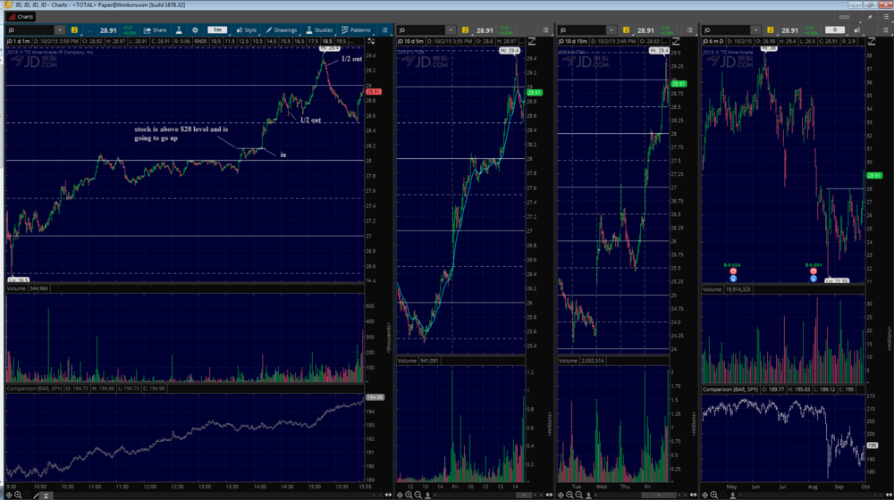
Task: Click the Volume 19,914,325 label in daily chart
Action: pos(727,289)
